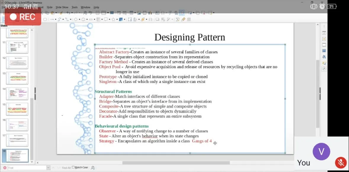Screen dimensions: 349x172
Task: Select the Connector tool
Action: pyautogui.click(x=67, y=20)
